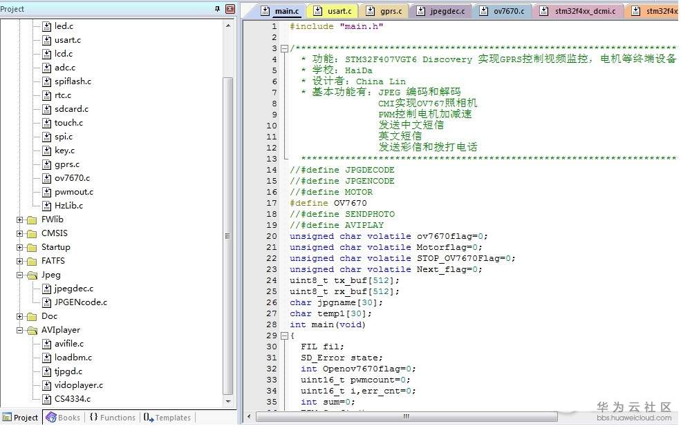This screenshot has width=681, height=428.
Task: Fold the header comment block at line 3
Action: 284,48
